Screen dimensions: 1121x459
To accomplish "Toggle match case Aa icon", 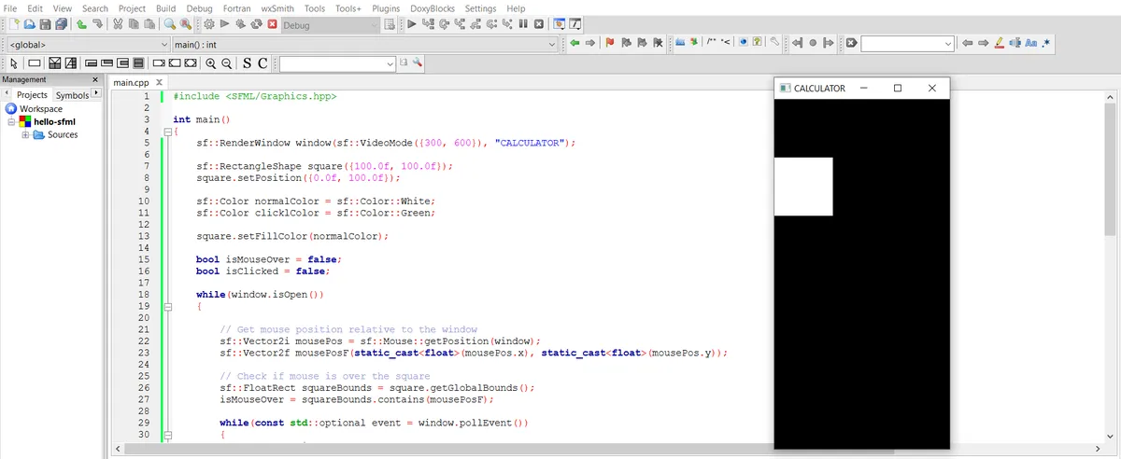I will pyautogui.click(x=1030, y=43).
